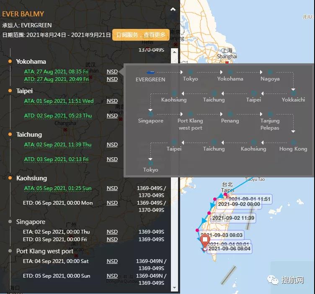Select the Yokohama port stop marker
This screenshot has height=294, width=315.
pyautogui.click(x=10, y=62)
